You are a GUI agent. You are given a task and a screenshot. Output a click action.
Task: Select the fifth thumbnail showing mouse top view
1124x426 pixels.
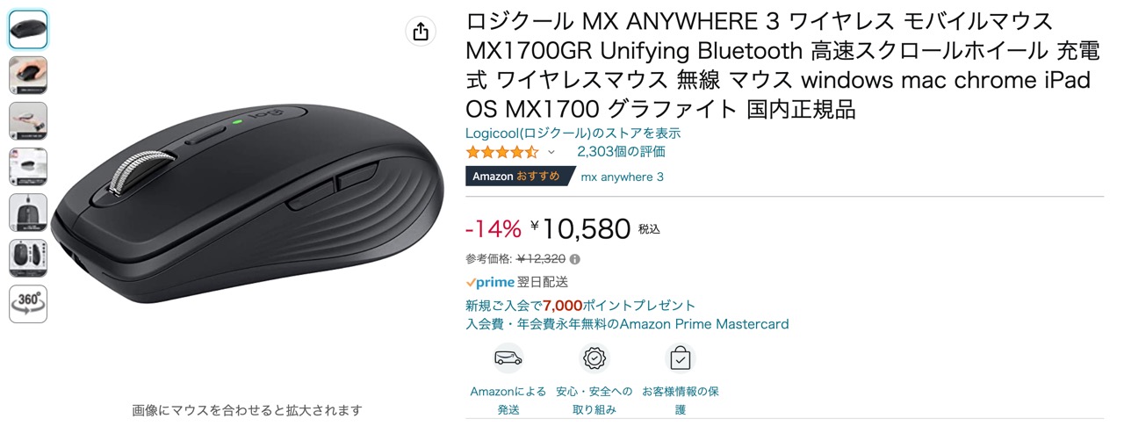click(28, 212)
